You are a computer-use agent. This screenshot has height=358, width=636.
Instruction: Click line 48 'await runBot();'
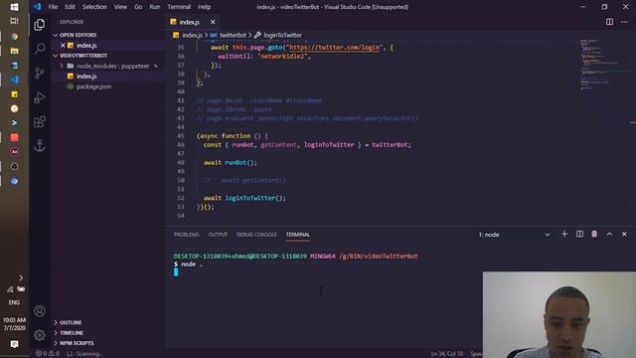click(230, 163)
